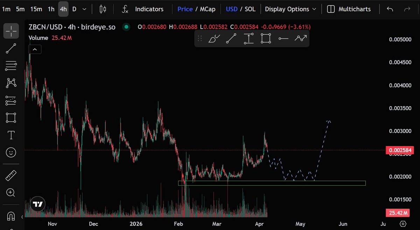The image size is (420, 230).
Task: Select the trend line tool in left sidebar
Action: click(x=11, y=48)
